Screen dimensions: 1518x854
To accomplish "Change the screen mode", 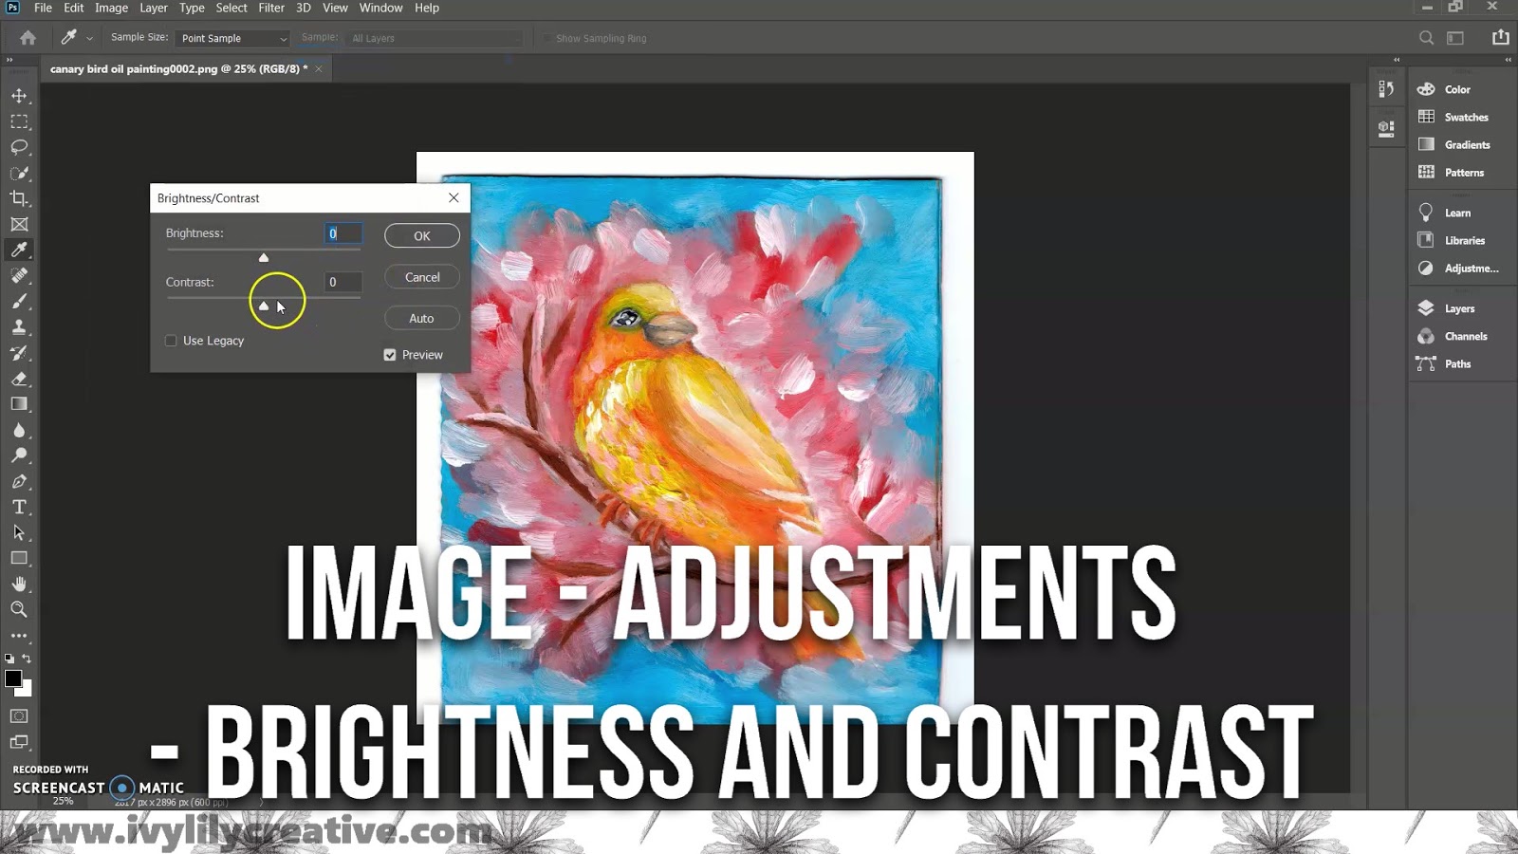I will [19, 742].
